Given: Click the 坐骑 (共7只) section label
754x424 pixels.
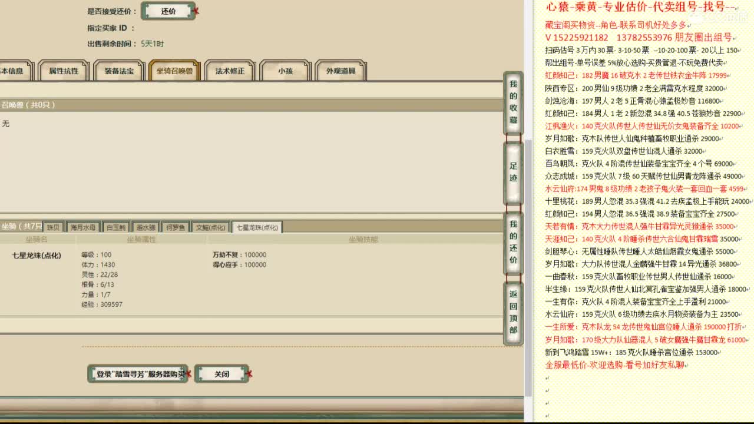Looking at the screenshot, I should coord(21,226).
